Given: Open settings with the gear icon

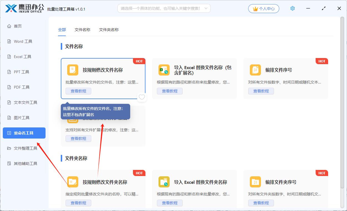Looking at the screenshot, I should click(293, 8).
